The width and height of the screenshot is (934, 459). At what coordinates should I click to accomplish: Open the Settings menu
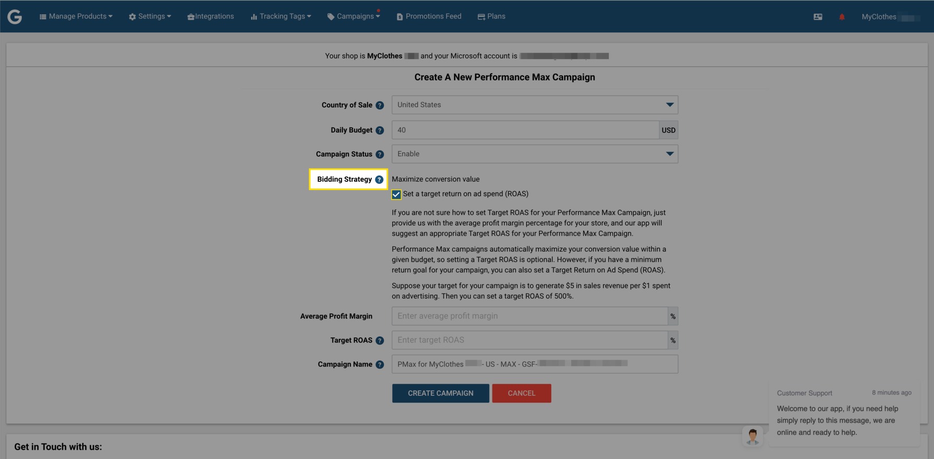click(x=150, y=17)
